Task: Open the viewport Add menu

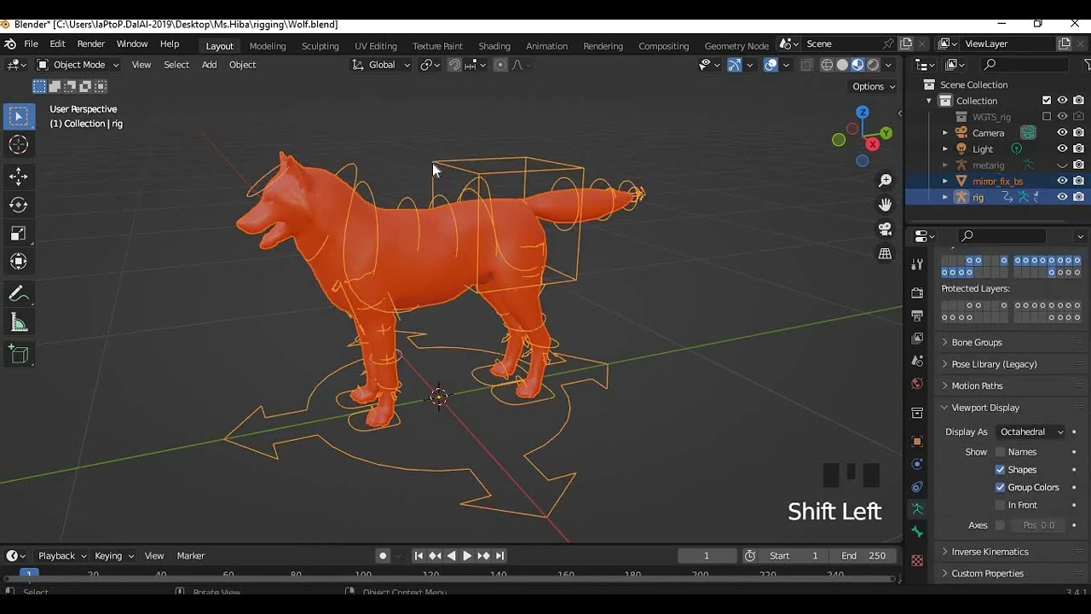Action: pyautogui.click(x=209, y=65)
